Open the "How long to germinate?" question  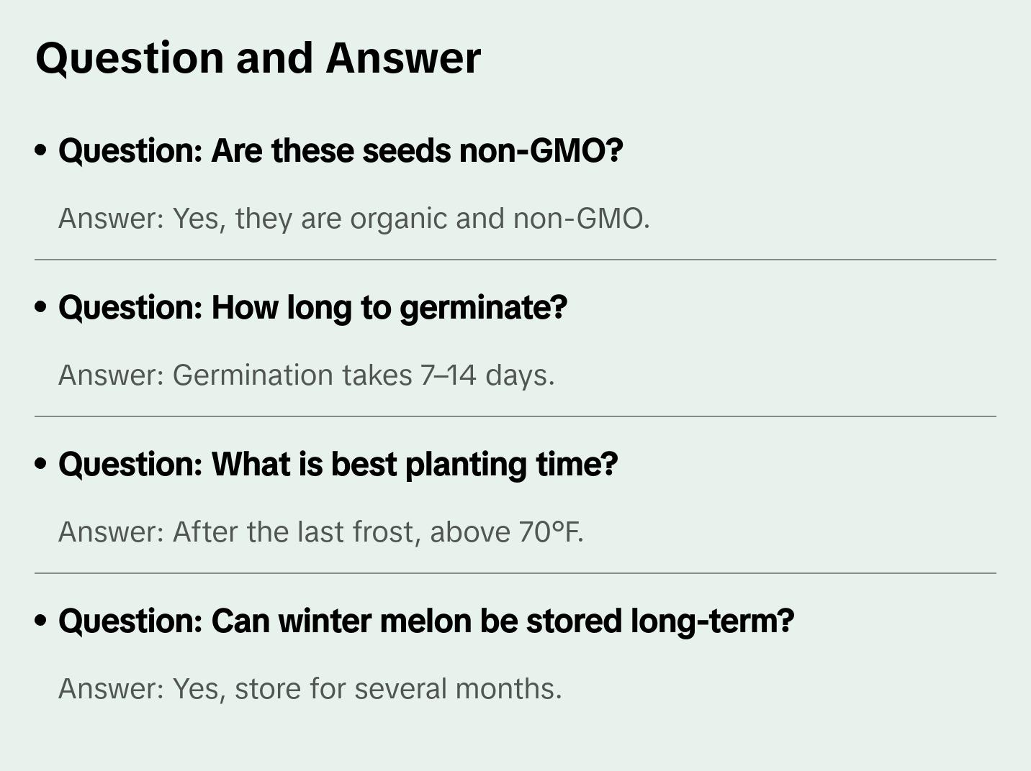[312, 308]
